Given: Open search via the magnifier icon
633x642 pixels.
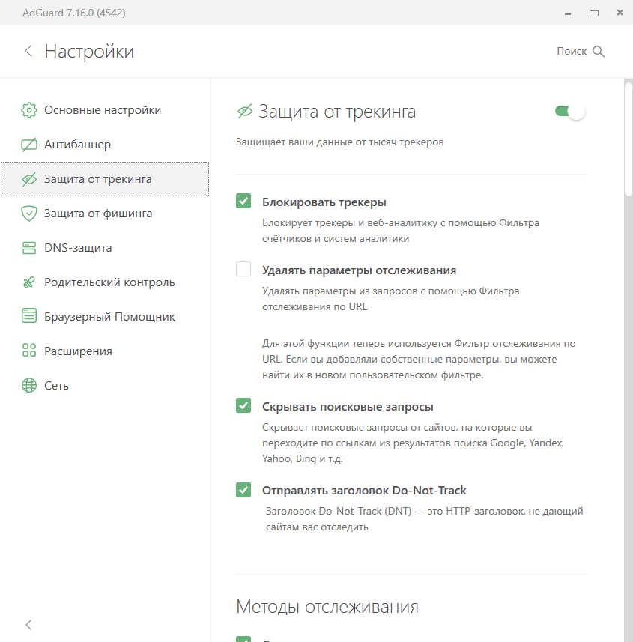Looking at the screenshot, I should [x=599, y=52].
